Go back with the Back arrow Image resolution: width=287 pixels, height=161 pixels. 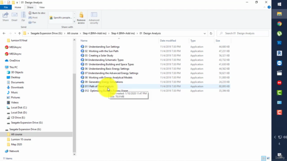4,34
